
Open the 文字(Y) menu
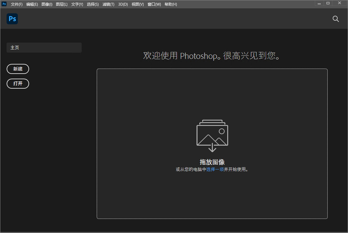(x=77, y=4)
